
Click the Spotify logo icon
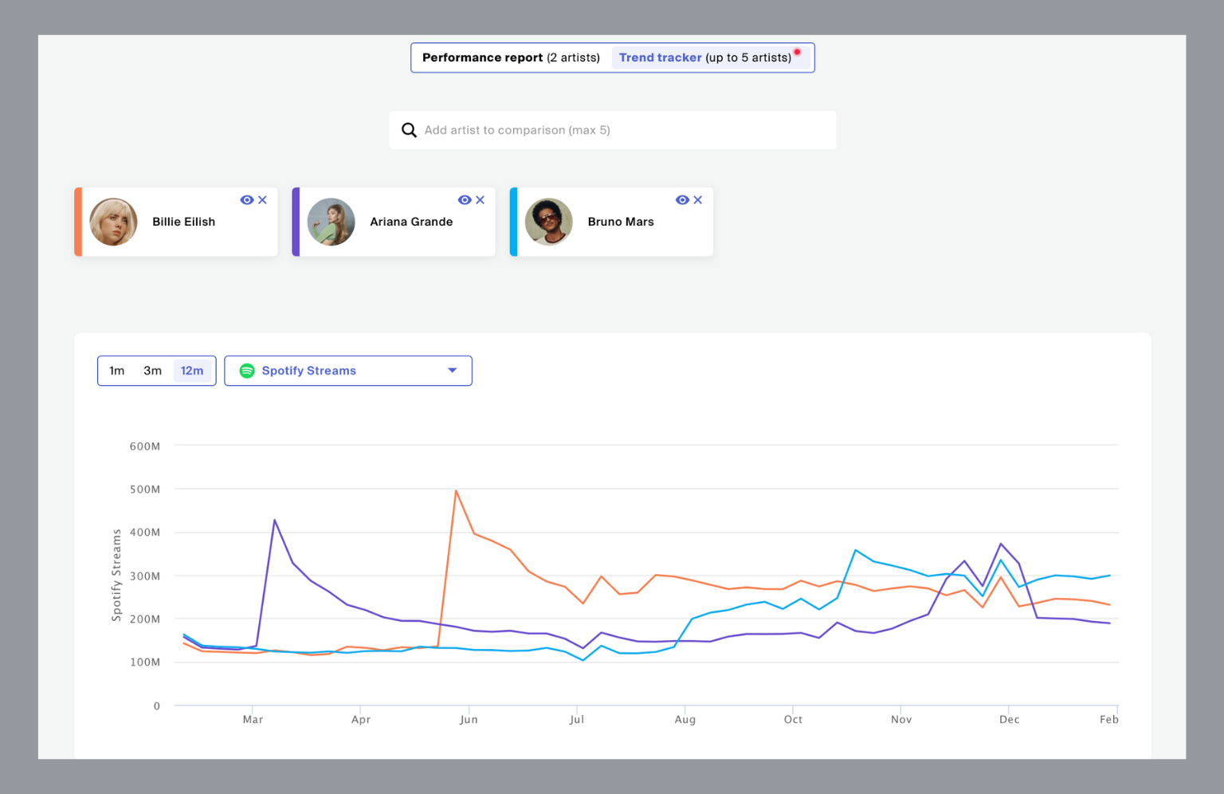(247, 371)
